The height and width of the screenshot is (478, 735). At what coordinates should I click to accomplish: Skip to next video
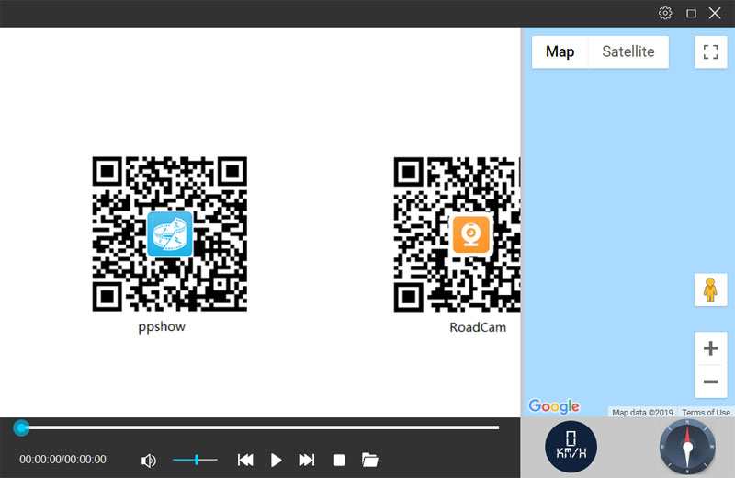[x=307, y=461]
